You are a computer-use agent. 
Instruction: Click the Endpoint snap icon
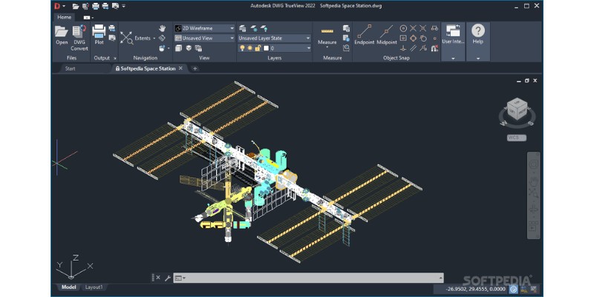(x=364, y=31)
